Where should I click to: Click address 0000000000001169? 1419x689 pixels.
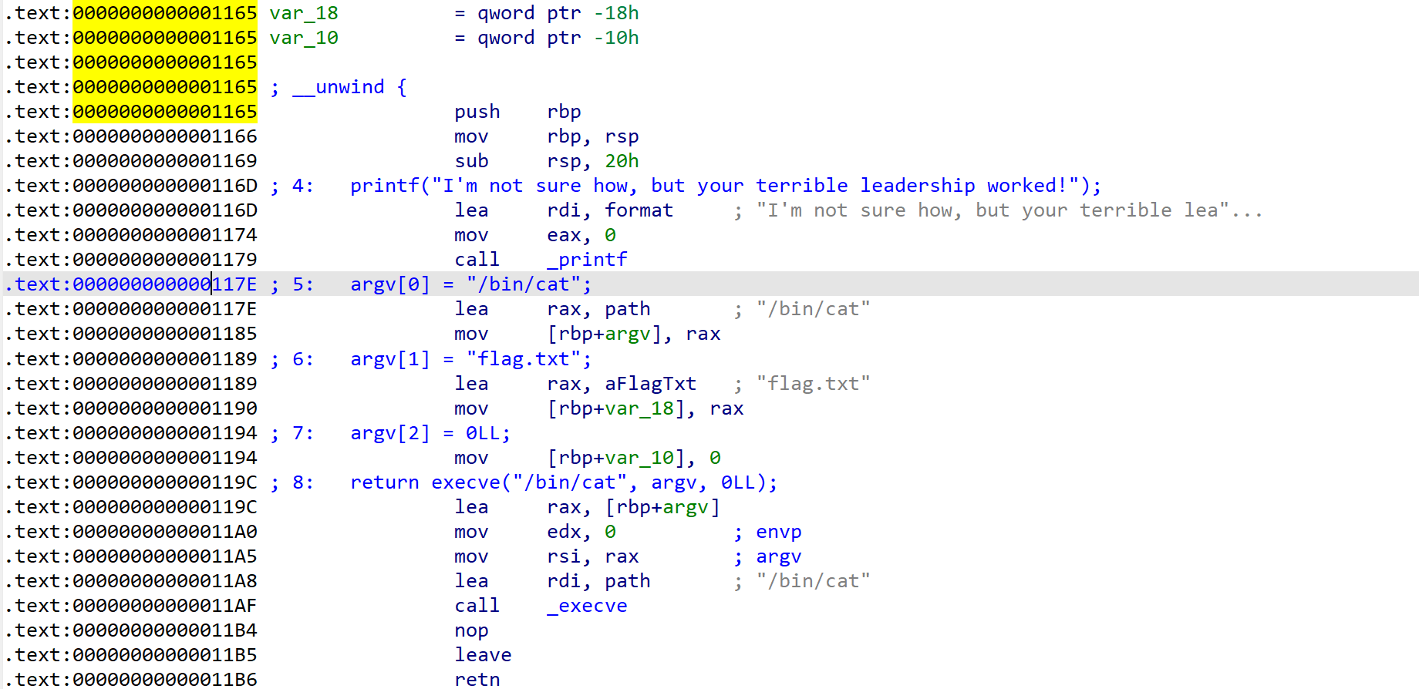165,161
